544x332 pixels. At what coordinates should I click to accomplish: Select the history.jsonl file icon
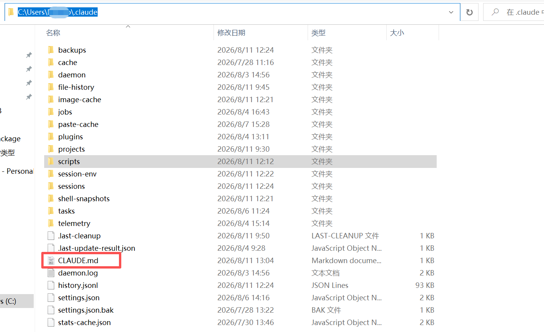(51, 285)
